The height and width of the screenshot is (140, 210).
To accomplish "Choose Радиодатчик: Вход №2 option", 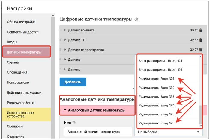I will [x=156, y=88].
